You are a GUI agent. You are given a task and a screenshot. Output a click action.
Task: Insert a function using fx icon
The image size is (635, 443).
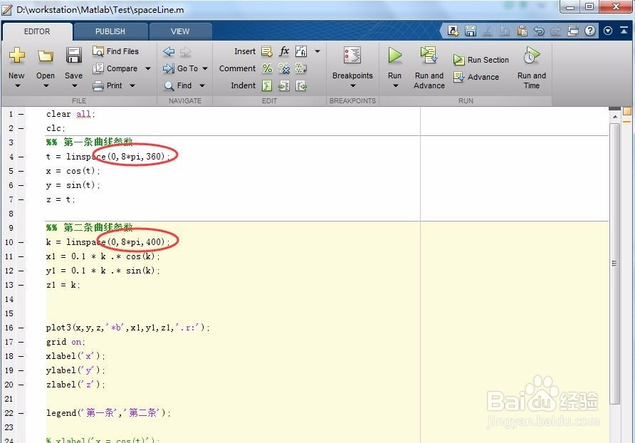pos(284,51)
